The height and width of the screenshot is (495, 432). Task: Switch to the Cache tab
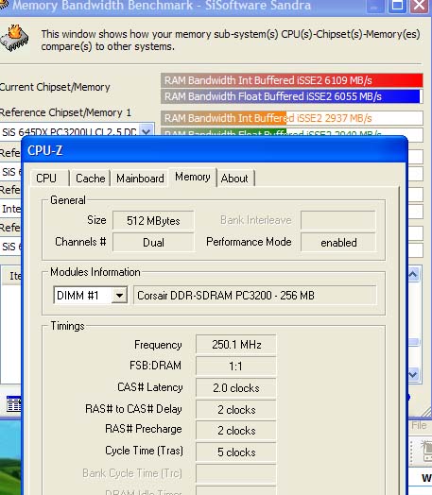coord(90,179)
